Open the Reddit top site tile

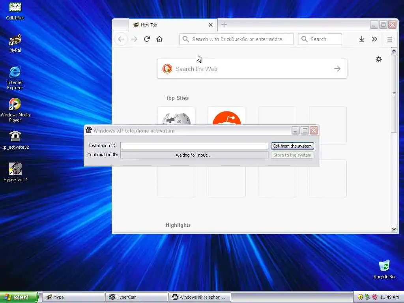point(227,116)
